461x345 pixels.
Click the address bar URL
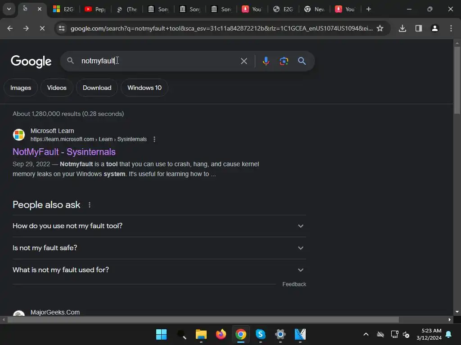[221, 28]
